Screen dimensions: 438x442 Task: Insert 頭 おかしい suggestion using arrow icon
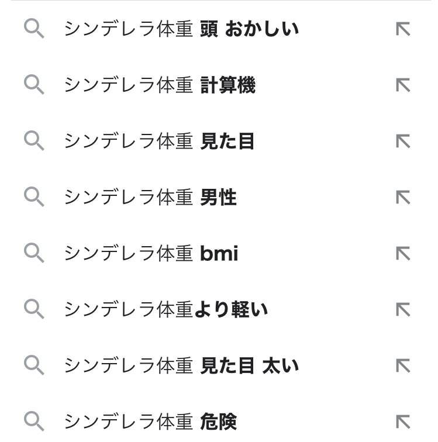[403, 29]
